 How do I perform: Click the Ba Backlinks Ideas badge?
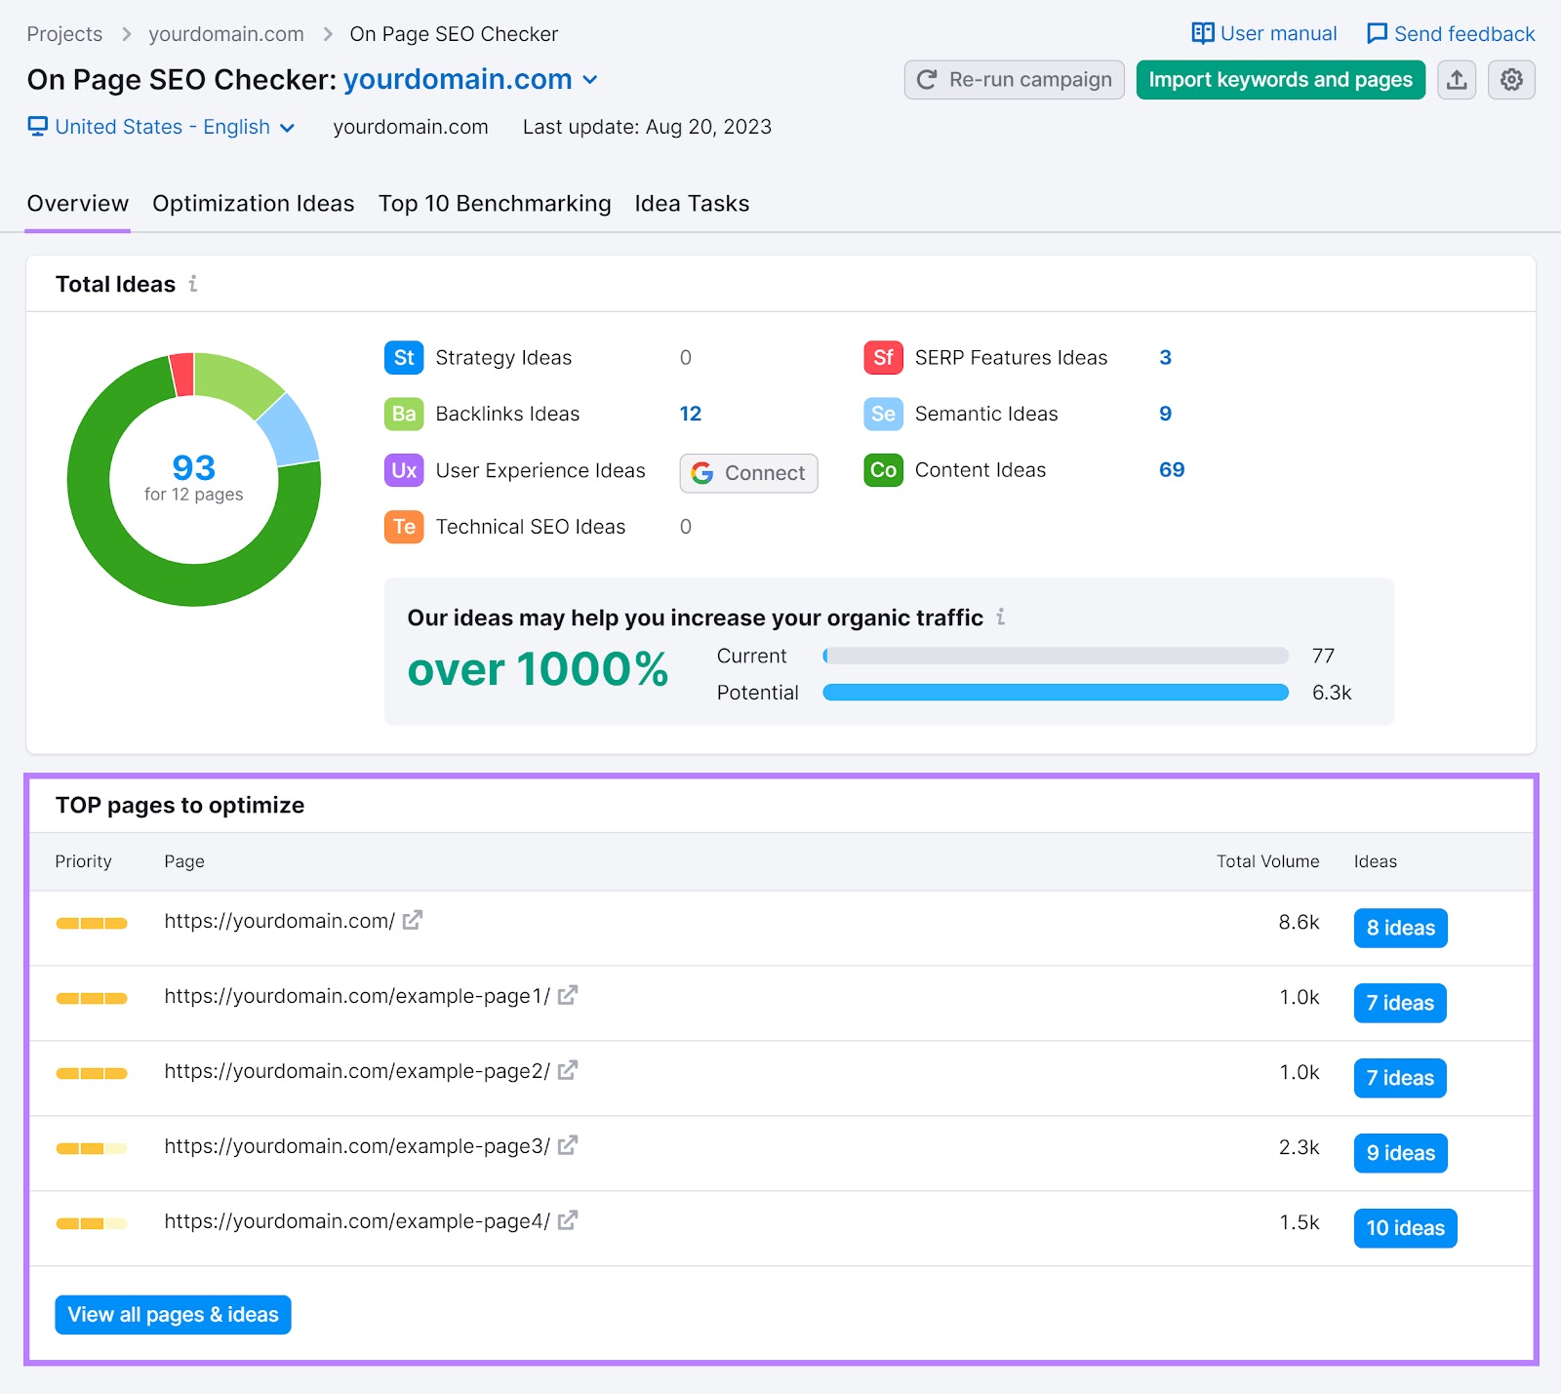point(404,414)
